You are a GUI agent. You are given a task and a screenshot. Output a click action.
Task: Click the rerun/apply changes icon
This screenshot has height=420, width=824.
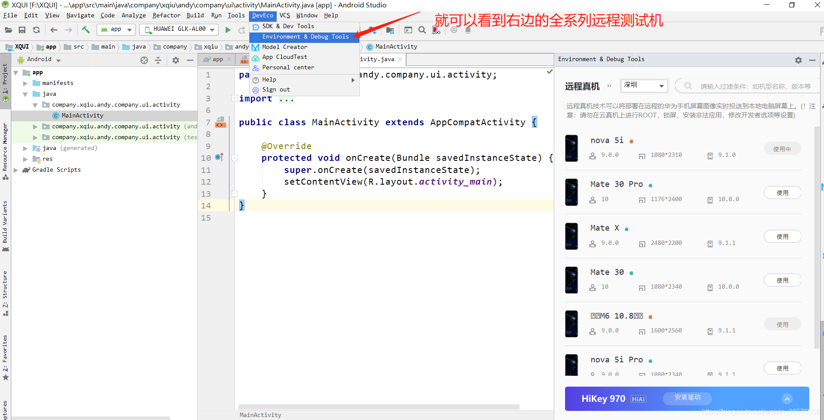coord(242,30)
